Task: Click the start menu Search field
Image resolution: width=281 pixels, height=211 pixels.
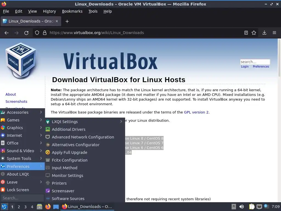Action: [x=22, y=198]
